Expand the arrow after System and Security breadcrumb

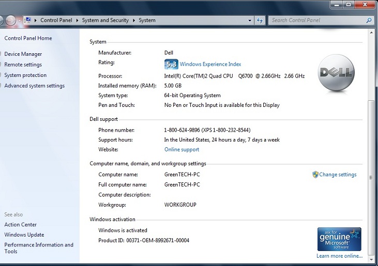[134, 21]
